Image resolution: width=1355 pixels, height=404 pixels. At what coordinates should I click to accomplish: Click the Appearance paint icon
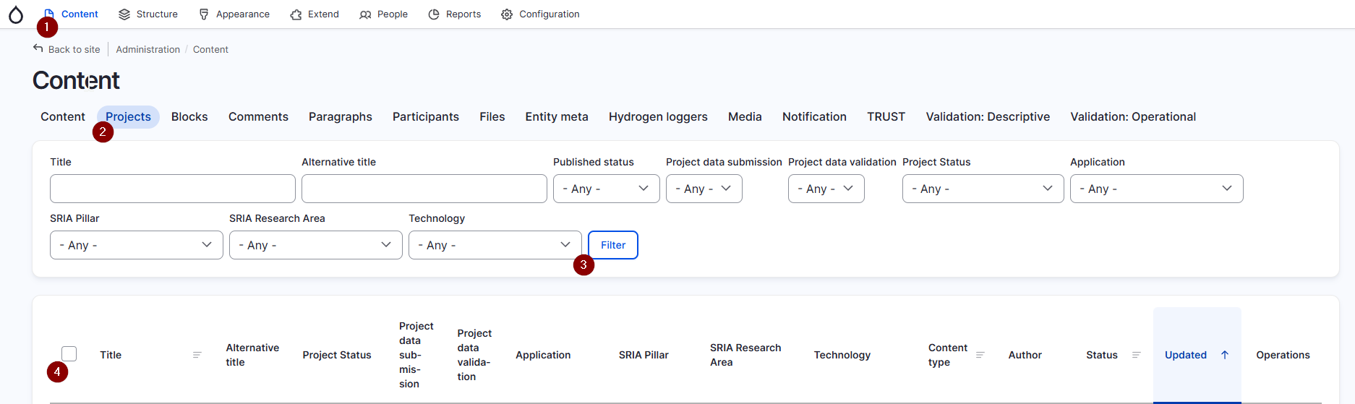204,14
